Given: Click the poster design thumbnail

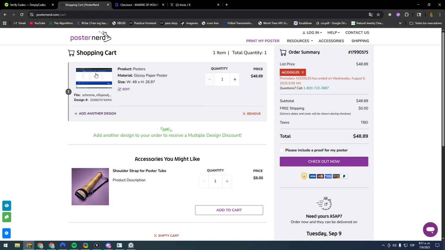Looking at the screenshot, I should click(94, 78).
